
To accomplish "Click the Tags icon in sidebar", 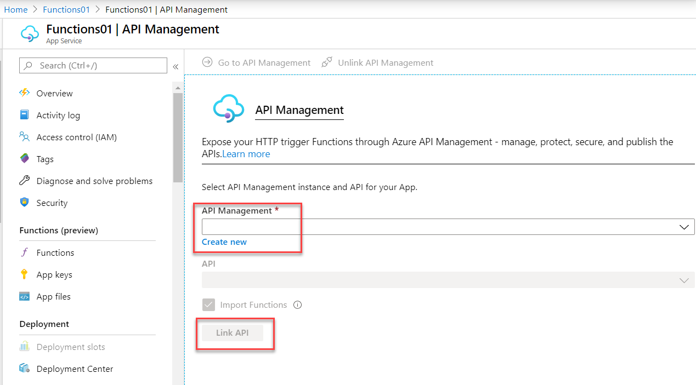I will click(x=24, y=159).
